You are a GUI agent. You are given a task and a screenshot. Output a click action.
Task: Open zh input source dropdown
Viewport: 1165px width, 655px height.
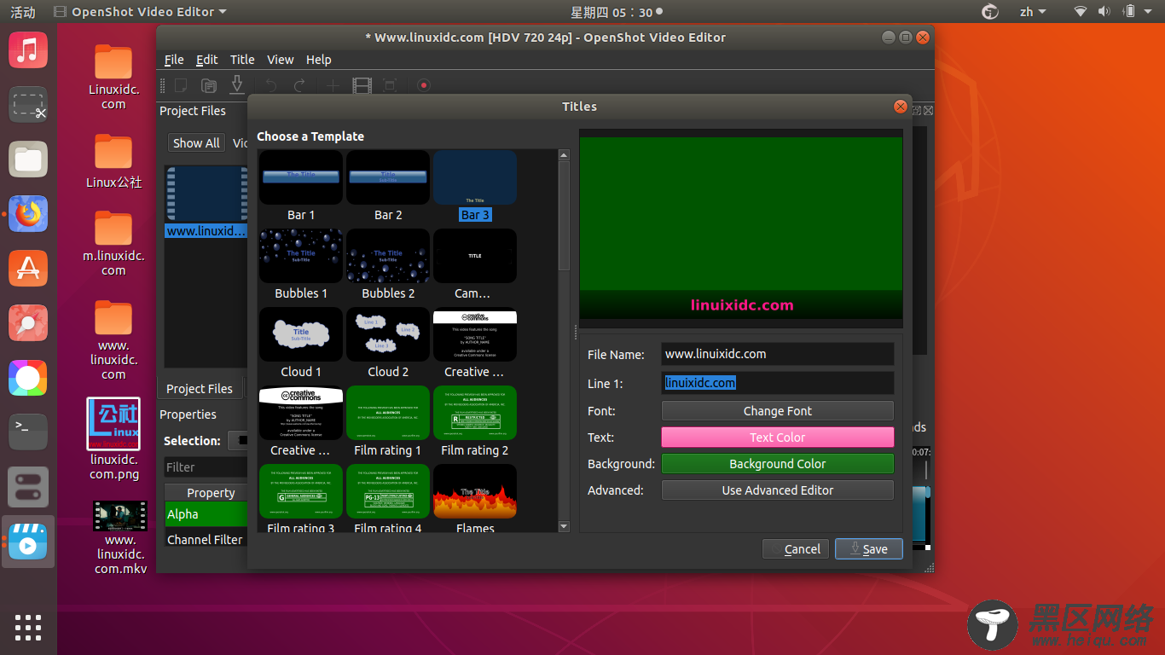(x=1033, y=12)
